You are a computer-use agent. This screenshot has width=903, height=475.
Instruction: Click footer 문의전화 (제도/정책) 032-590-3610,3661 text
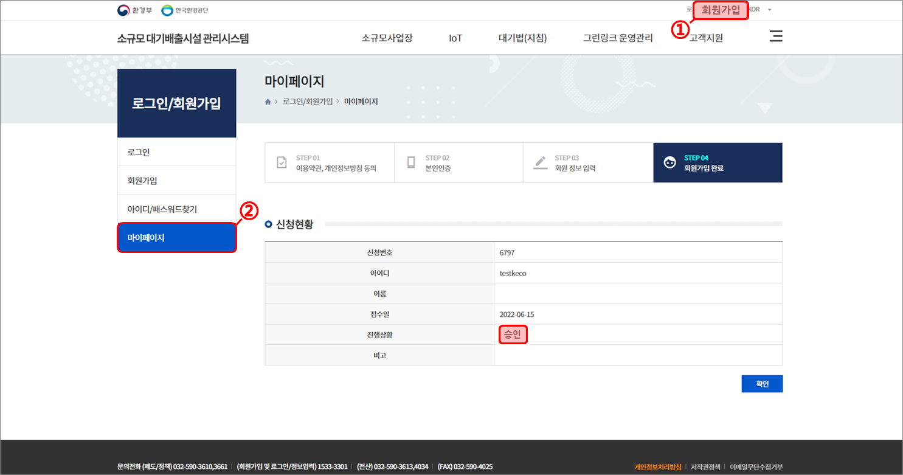coord(172,466)
